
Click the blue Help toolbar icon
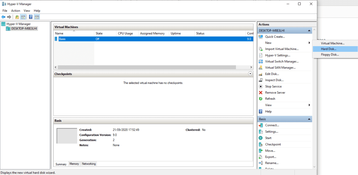pyautogui.click(x=31, y=17)
